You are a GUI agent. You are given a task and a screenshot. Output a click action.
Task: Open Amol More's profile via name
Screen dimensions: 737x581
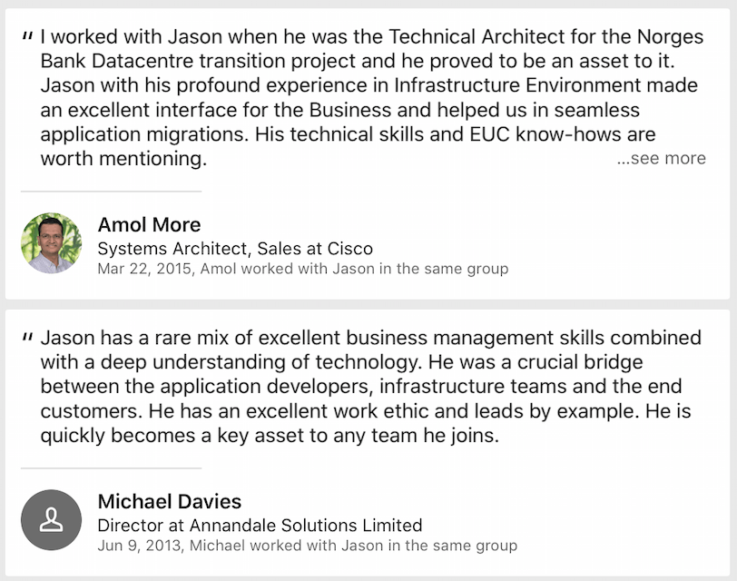click(x=149, y=225)
